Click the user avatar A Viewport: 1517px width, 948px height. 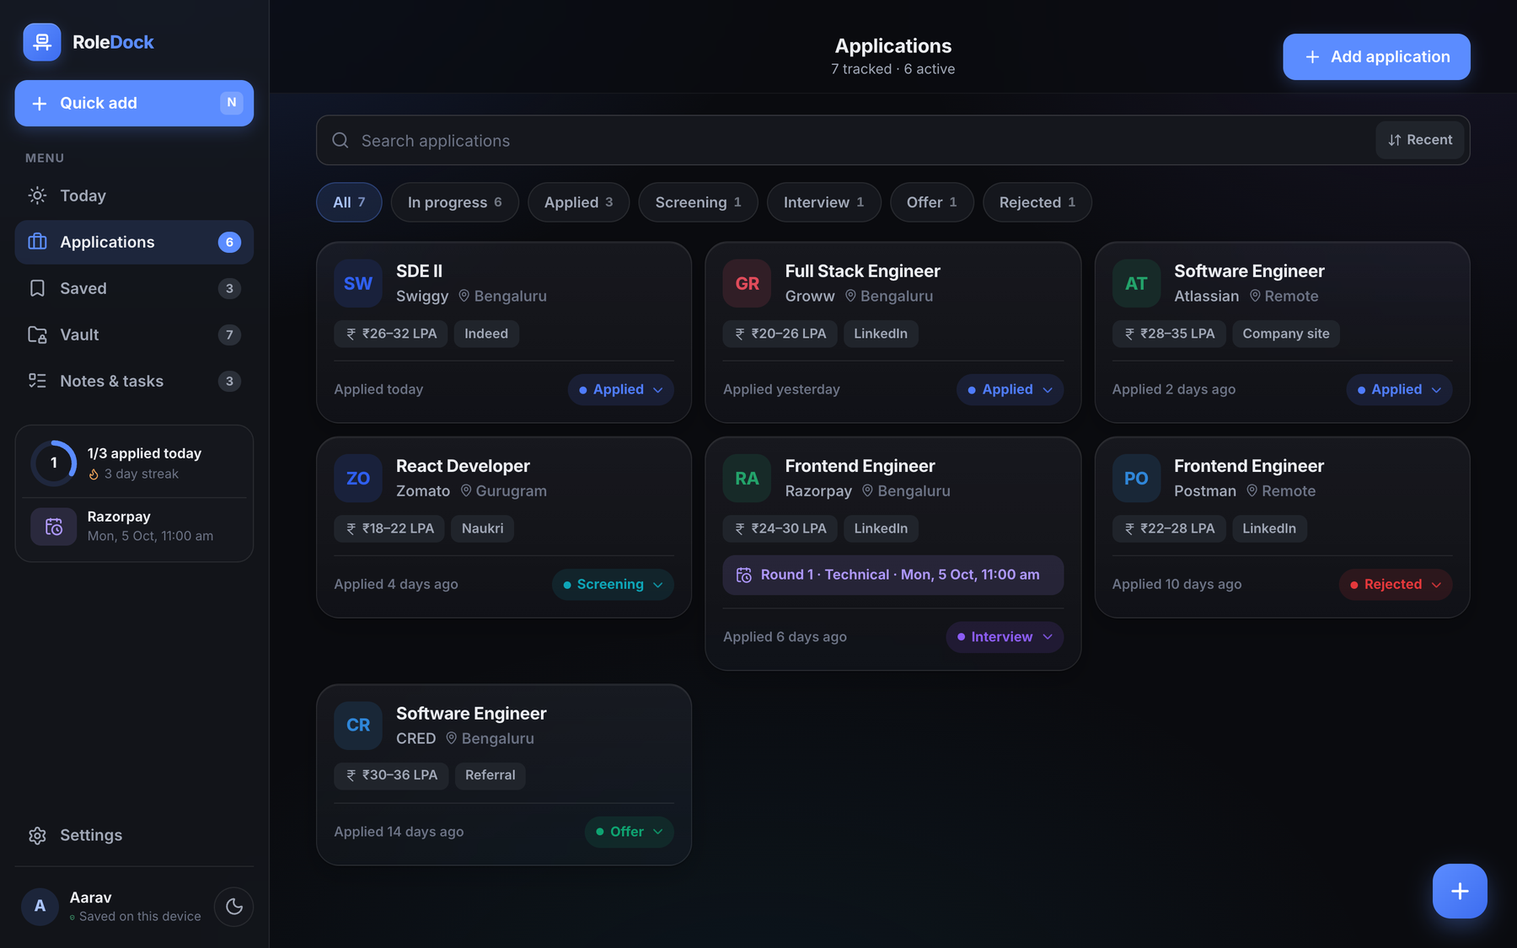tap(40, 907)
